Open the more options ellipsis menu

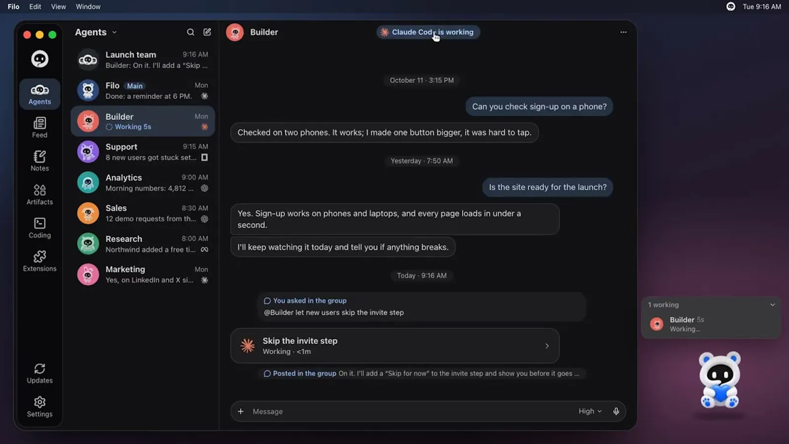(x=623, y=32)
